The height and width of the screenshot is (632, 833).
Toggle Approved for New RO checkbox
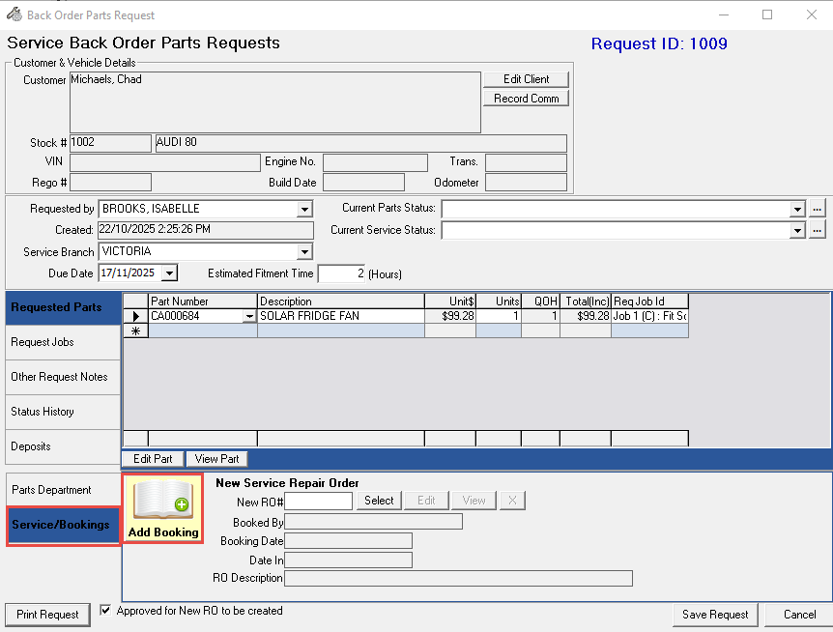coord(106,611)
